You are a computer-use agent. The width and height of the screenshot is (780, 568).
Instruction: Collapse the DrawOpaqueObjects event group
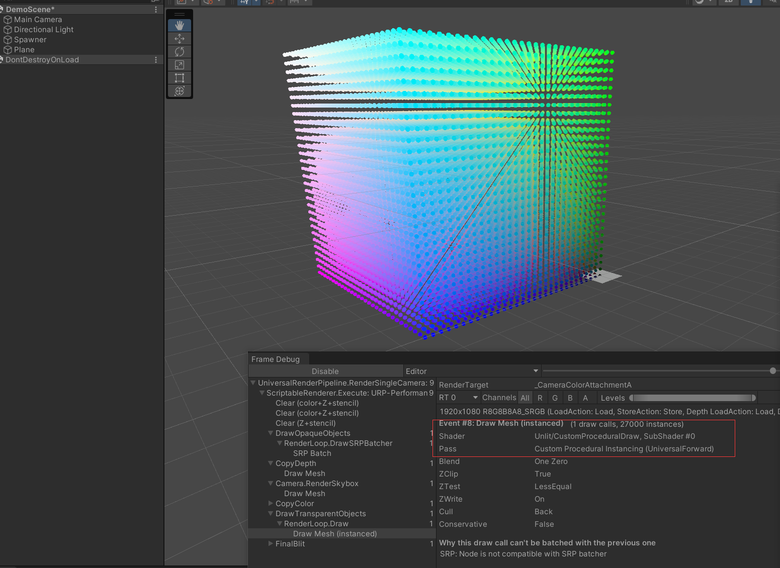tap(271, 433)
